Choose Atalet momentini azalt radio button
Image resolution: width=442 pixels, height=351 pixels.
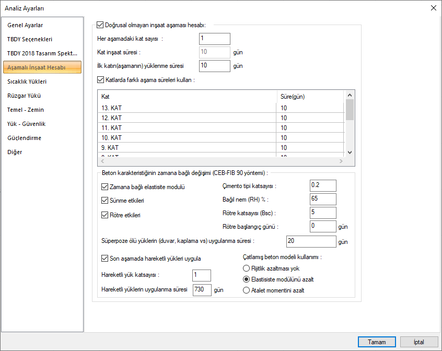pos(247,290)
